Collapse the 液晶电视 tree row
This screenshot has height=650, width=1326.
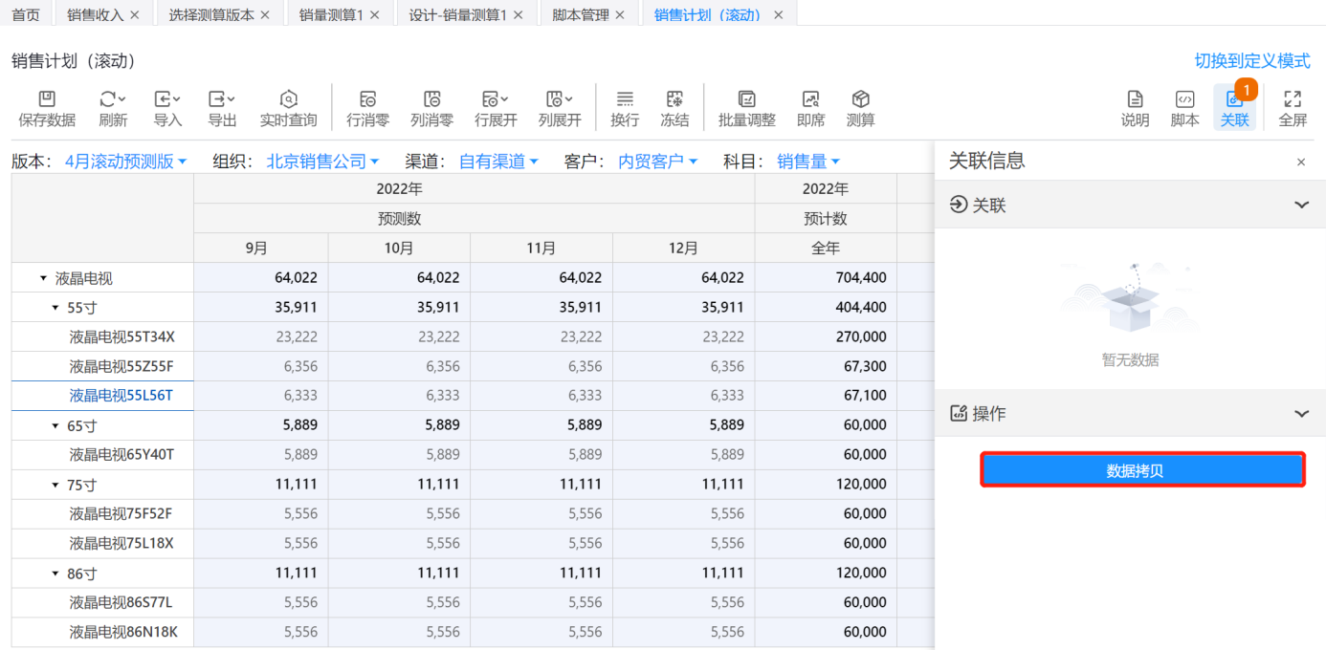click(x=43, y=278)
